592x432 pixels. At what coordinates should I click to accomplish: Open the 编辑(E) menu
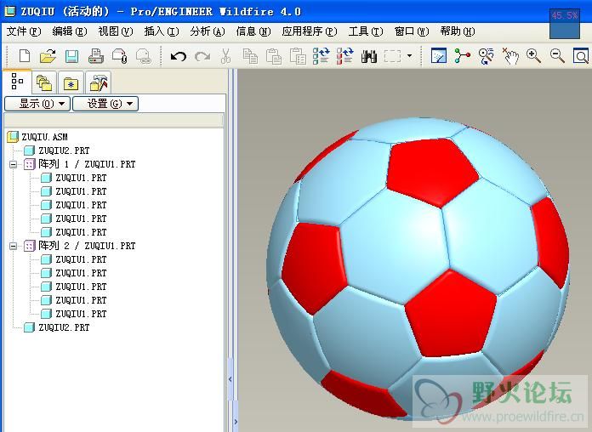point(70,31)
